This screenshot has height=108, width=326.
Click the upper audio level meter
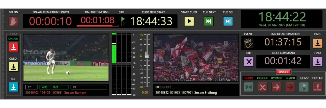click(122, 48)
